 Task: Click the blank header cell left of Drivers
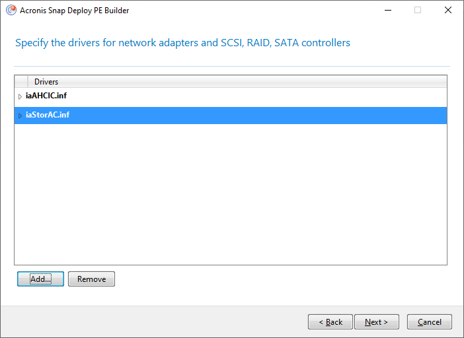pos(21,82)
